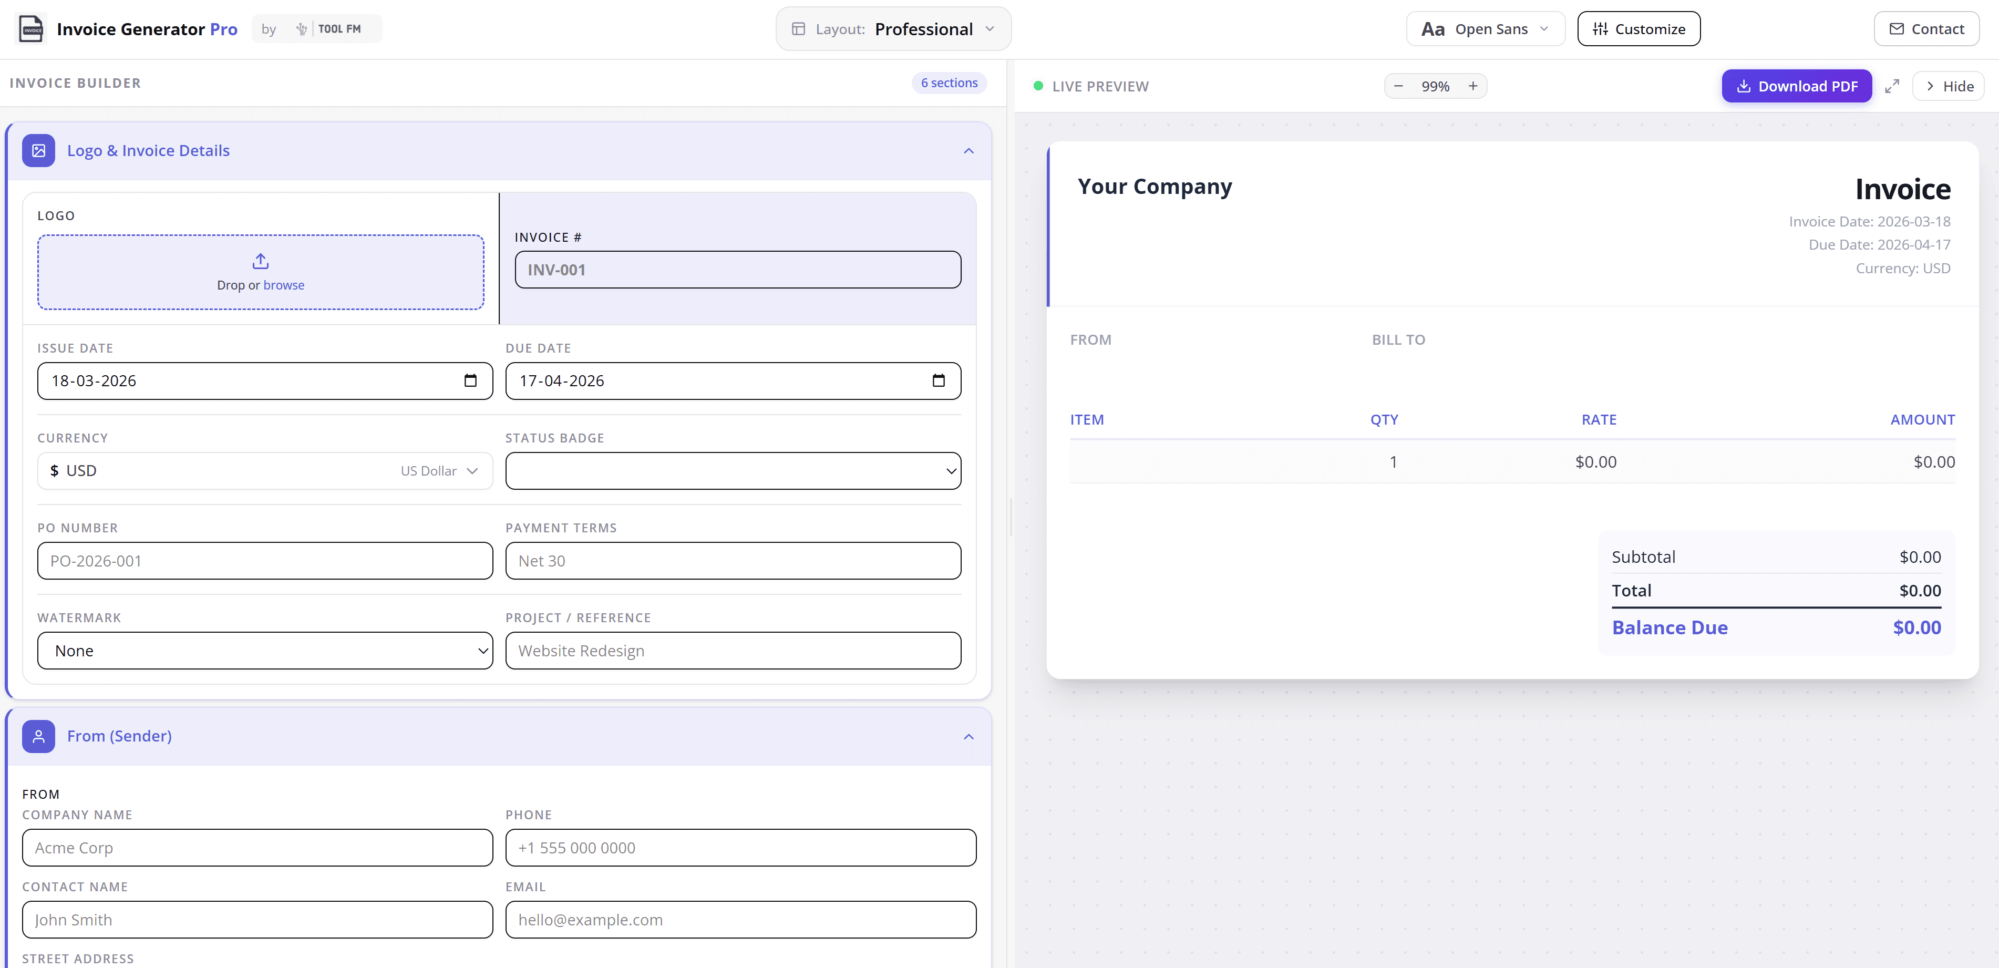The height and width of the screenshot is (968, 1999).
Task: Click the person icon on From (Sender) header
Action: tap(38, 736)
